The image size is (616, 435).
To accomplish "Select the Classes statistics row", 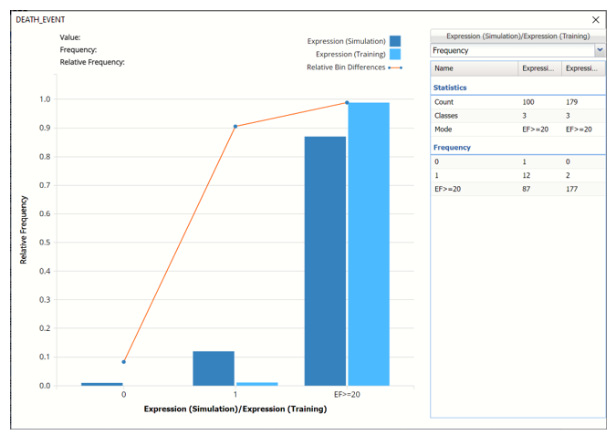I will tap(517, 116).
